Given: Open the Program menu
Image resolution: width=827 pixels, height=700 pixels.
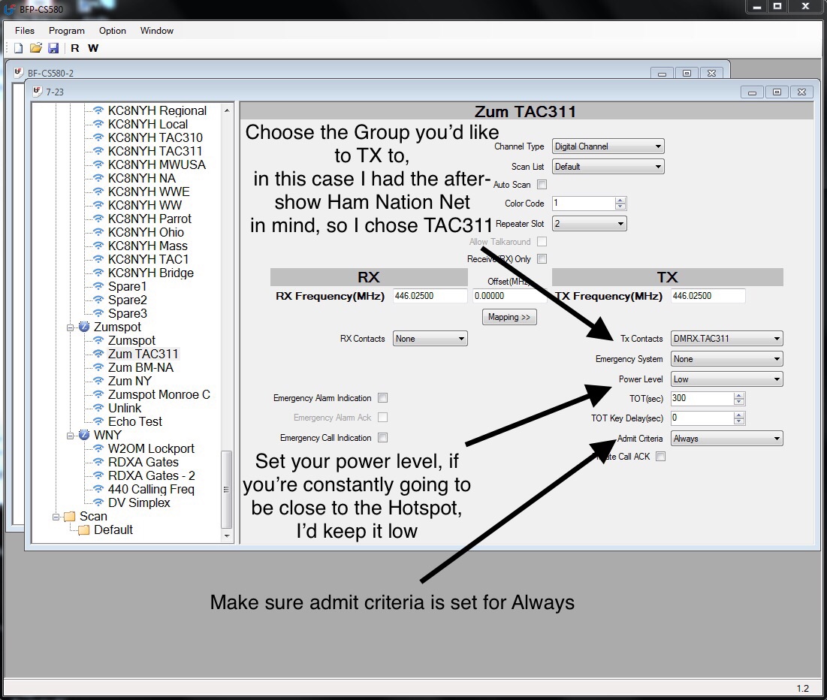Looking at the screenshot, I should [66, 31].
